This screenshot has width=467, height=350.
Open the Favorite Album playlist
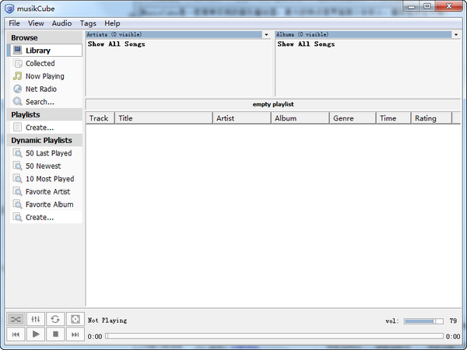pos(46,204)
